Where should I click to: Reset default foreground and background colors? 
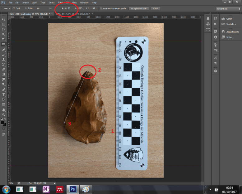[2, 119]
